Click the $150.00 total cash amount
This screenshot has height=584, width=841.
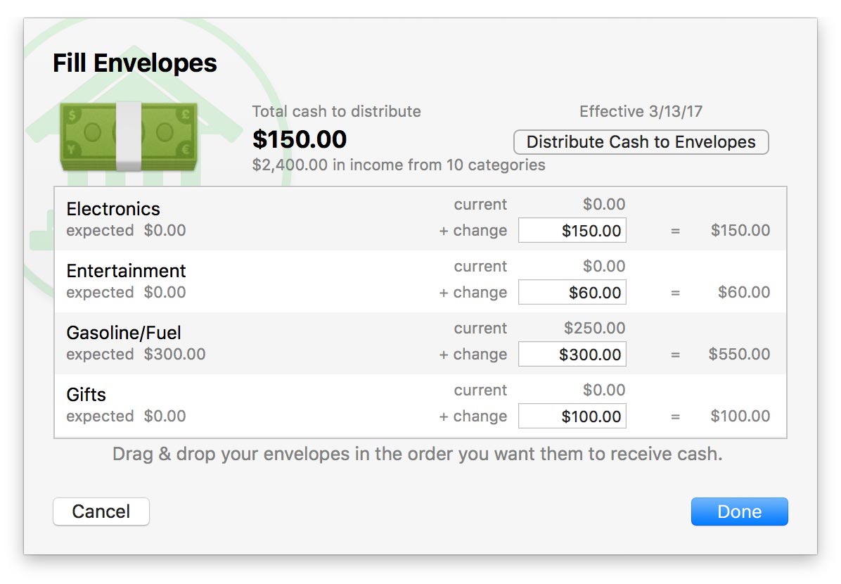[300, 139]
